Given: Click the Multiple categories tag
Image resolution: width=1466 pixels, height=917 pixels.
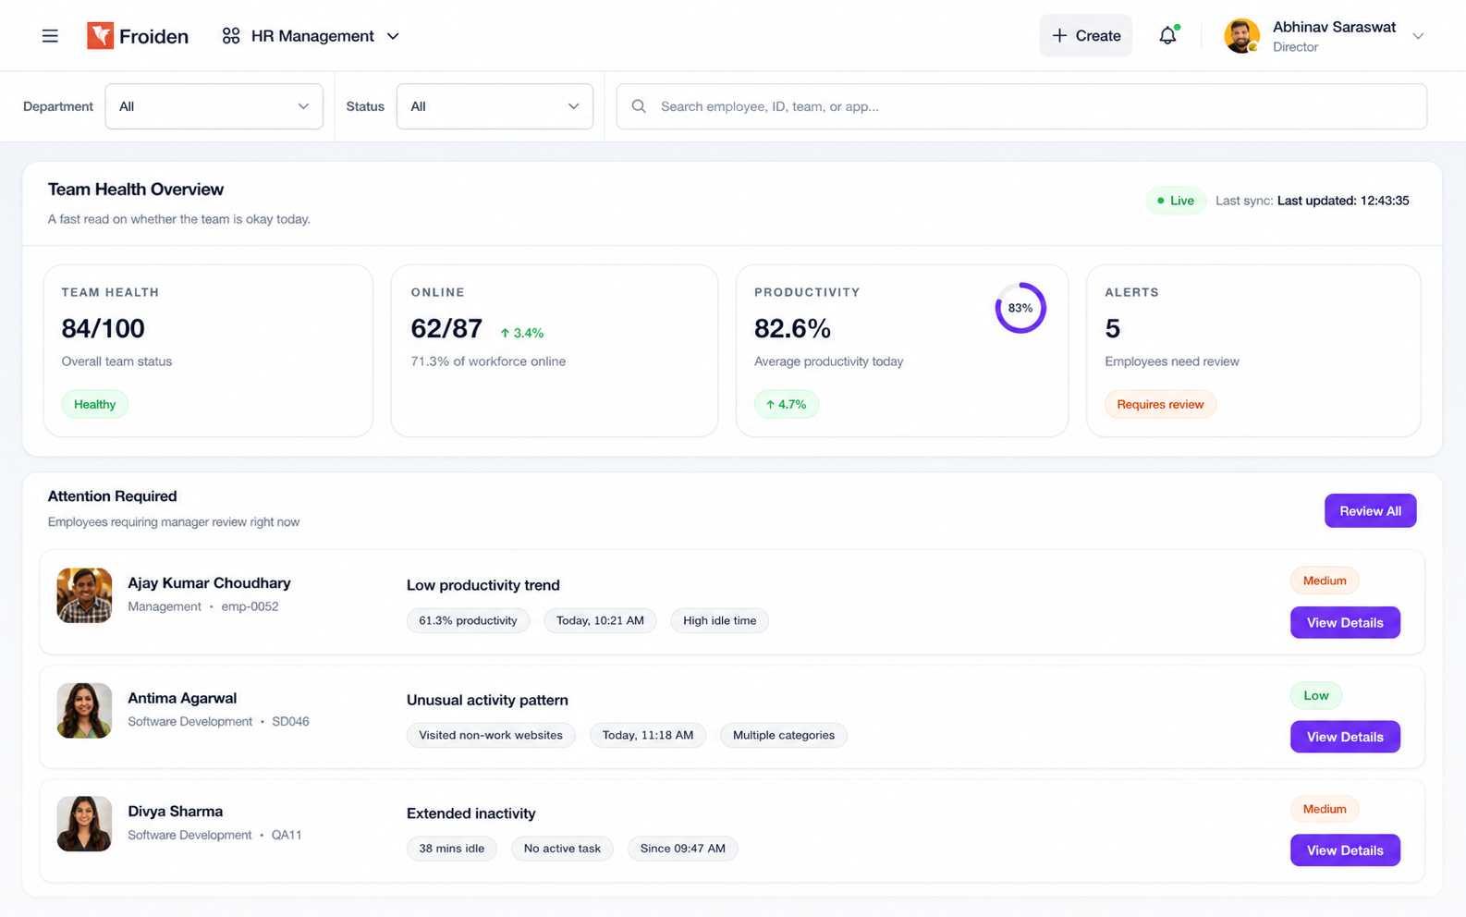Looking at the screenshot, I should (784, 735).
